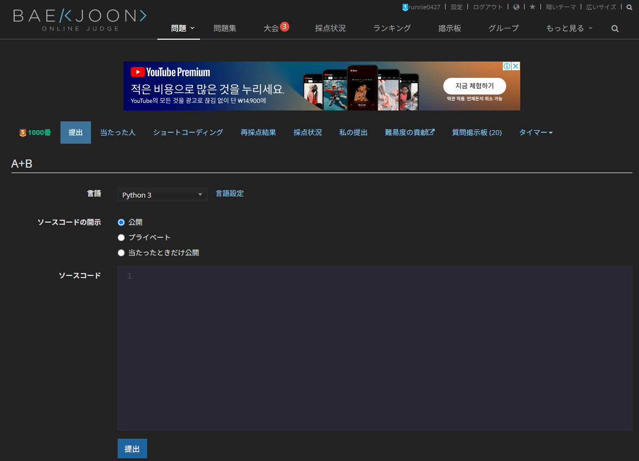Screen dimensions: 639x461
Task: Open the 掲示板 menu item
Action: 449,28
